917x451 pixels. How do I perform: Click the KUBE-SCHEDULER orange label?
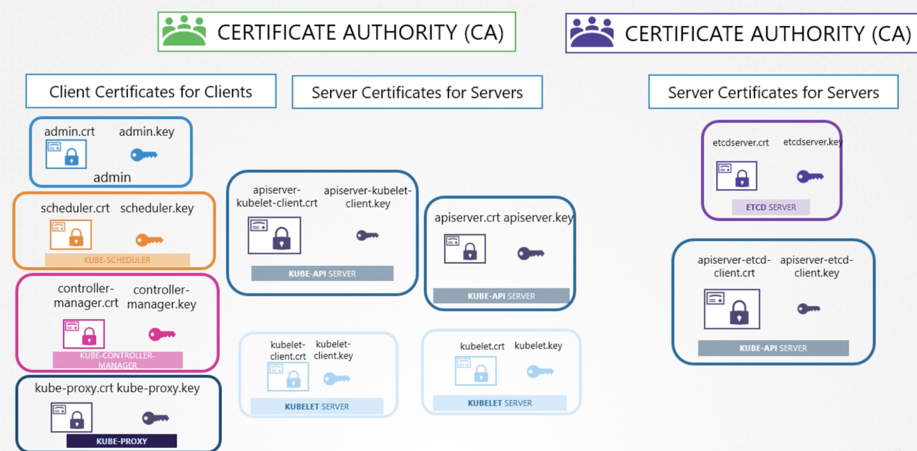click(117, 260)
